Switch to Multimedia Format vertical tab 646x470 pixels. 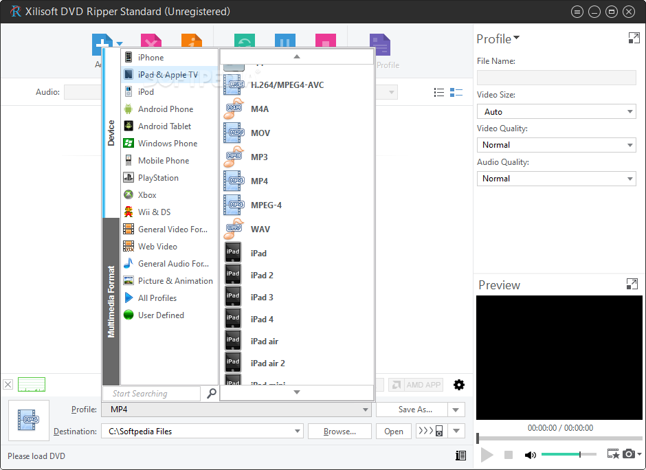pyautogui.click(x=111, y=302)
